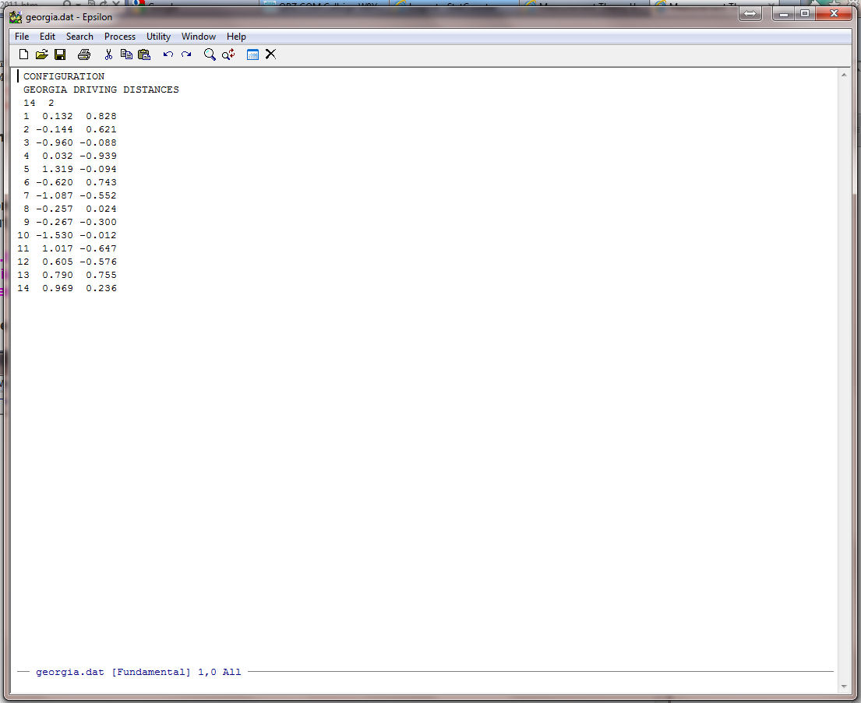861x703 pixels.
Task: Create a new file with the blank page icon
Action: pos(23,54)
